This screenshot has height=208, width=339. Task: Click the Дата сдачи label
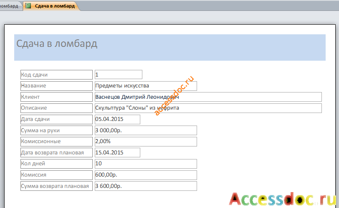click(x=56, y=119)
